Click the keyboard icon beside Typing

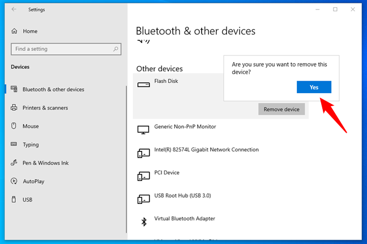coord(14,144)
